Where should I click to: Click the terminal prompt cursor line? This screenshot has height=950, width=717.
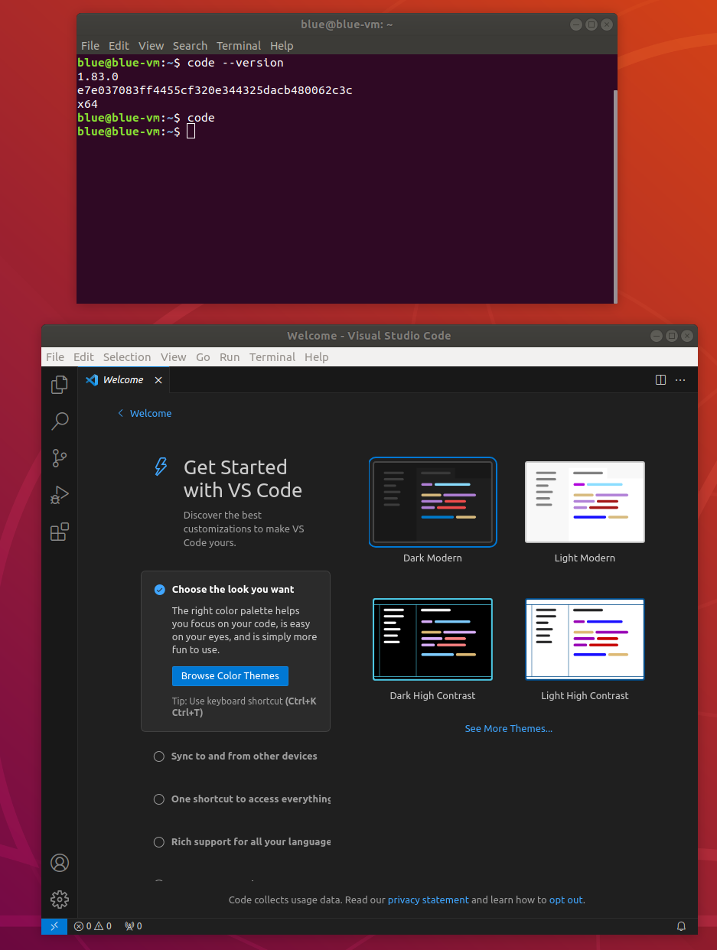[136, 132]
